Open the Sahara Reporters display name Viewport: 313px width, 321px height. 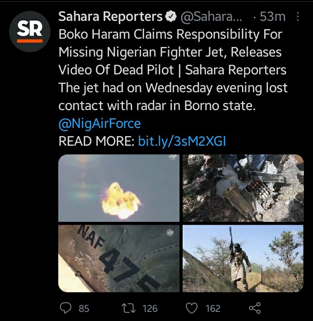click(x=110, y=17)
